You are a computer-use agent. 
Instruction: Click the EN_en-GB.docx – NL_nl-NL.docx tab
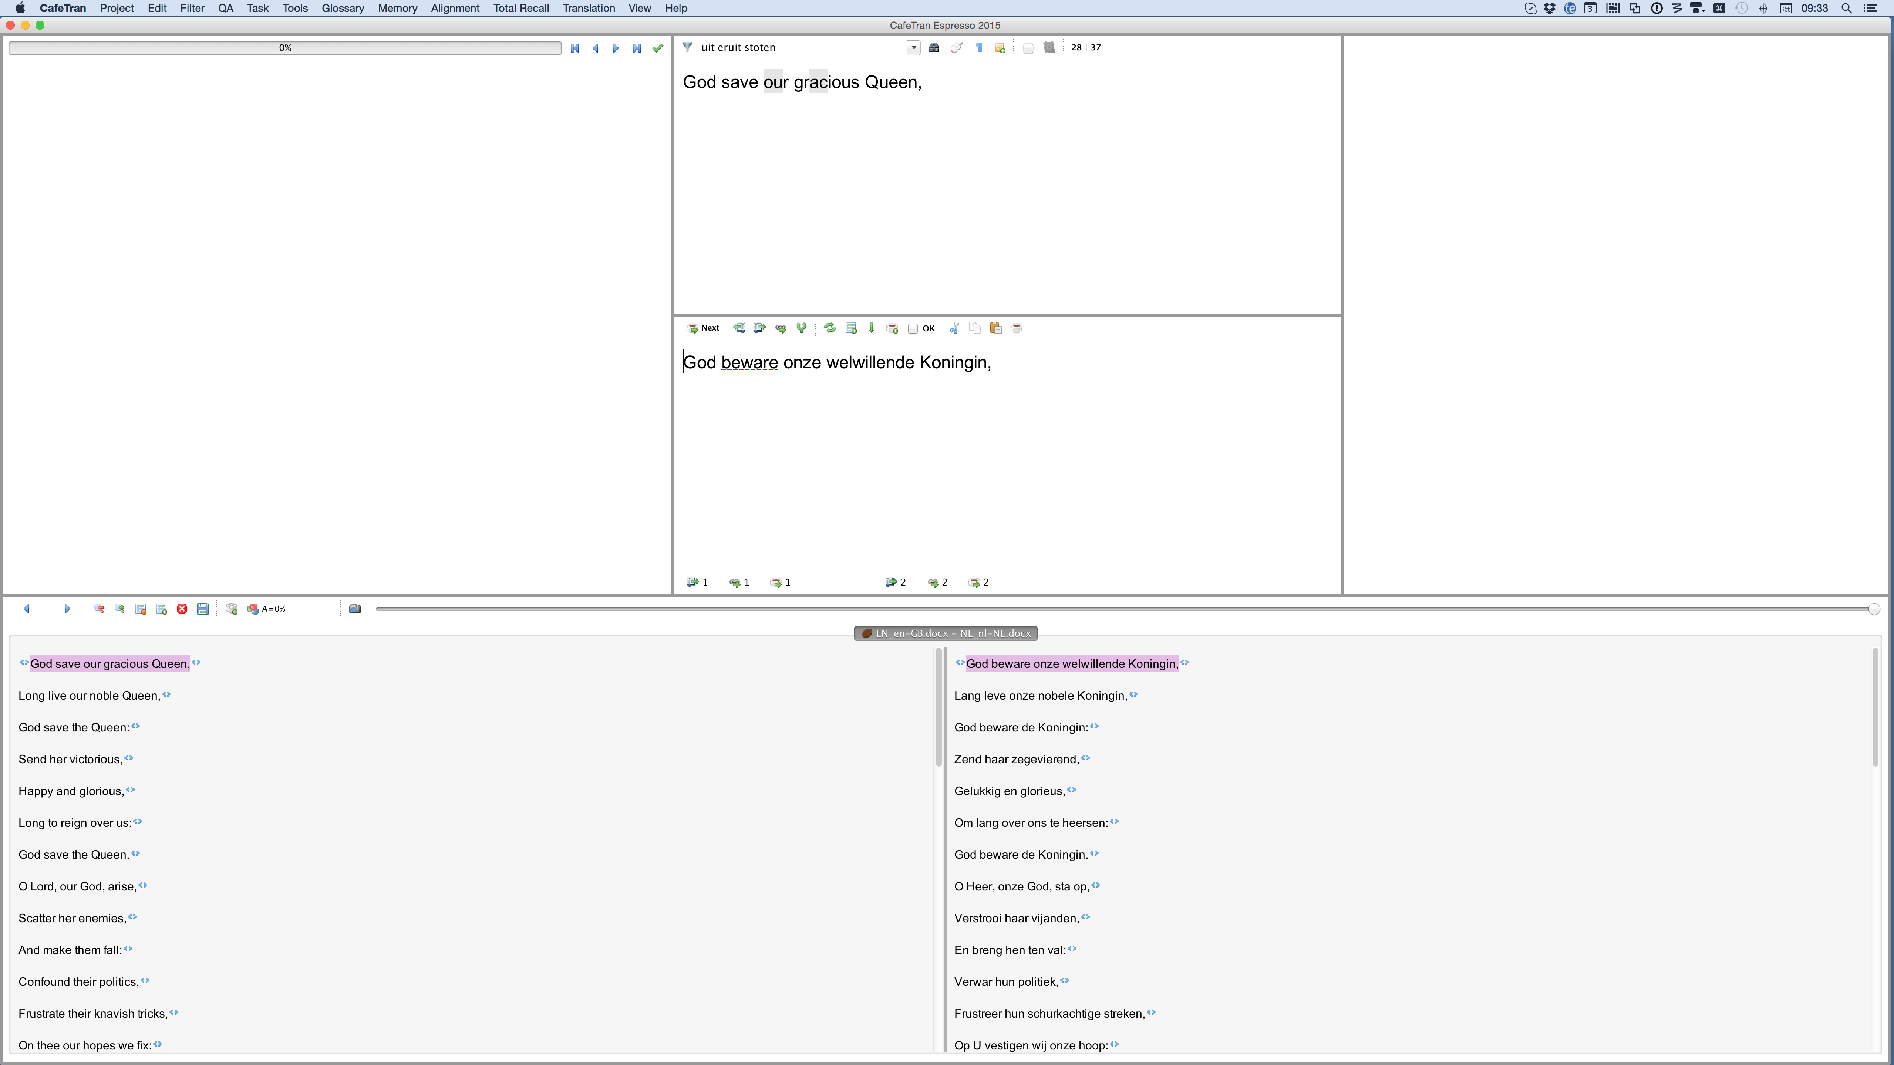point(946,633)
